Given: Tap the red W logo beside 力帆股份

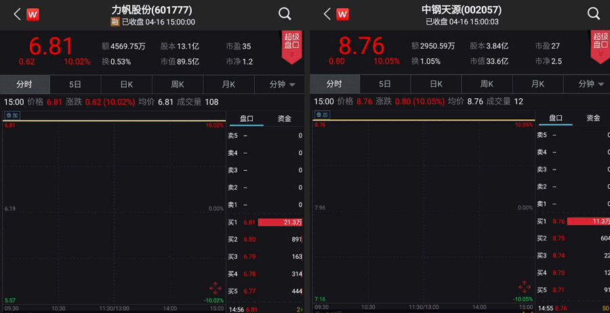Looking at the screenshot, I should click(x=34, y=14).
